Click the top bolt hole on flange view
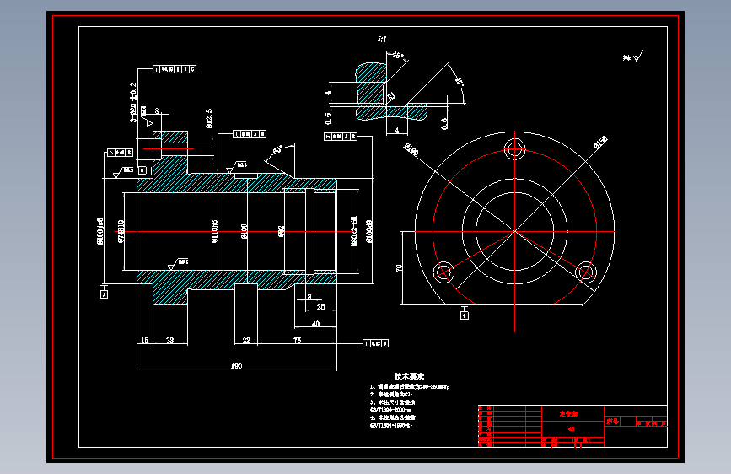Screen dimensions: 731x474 [514, 150]
